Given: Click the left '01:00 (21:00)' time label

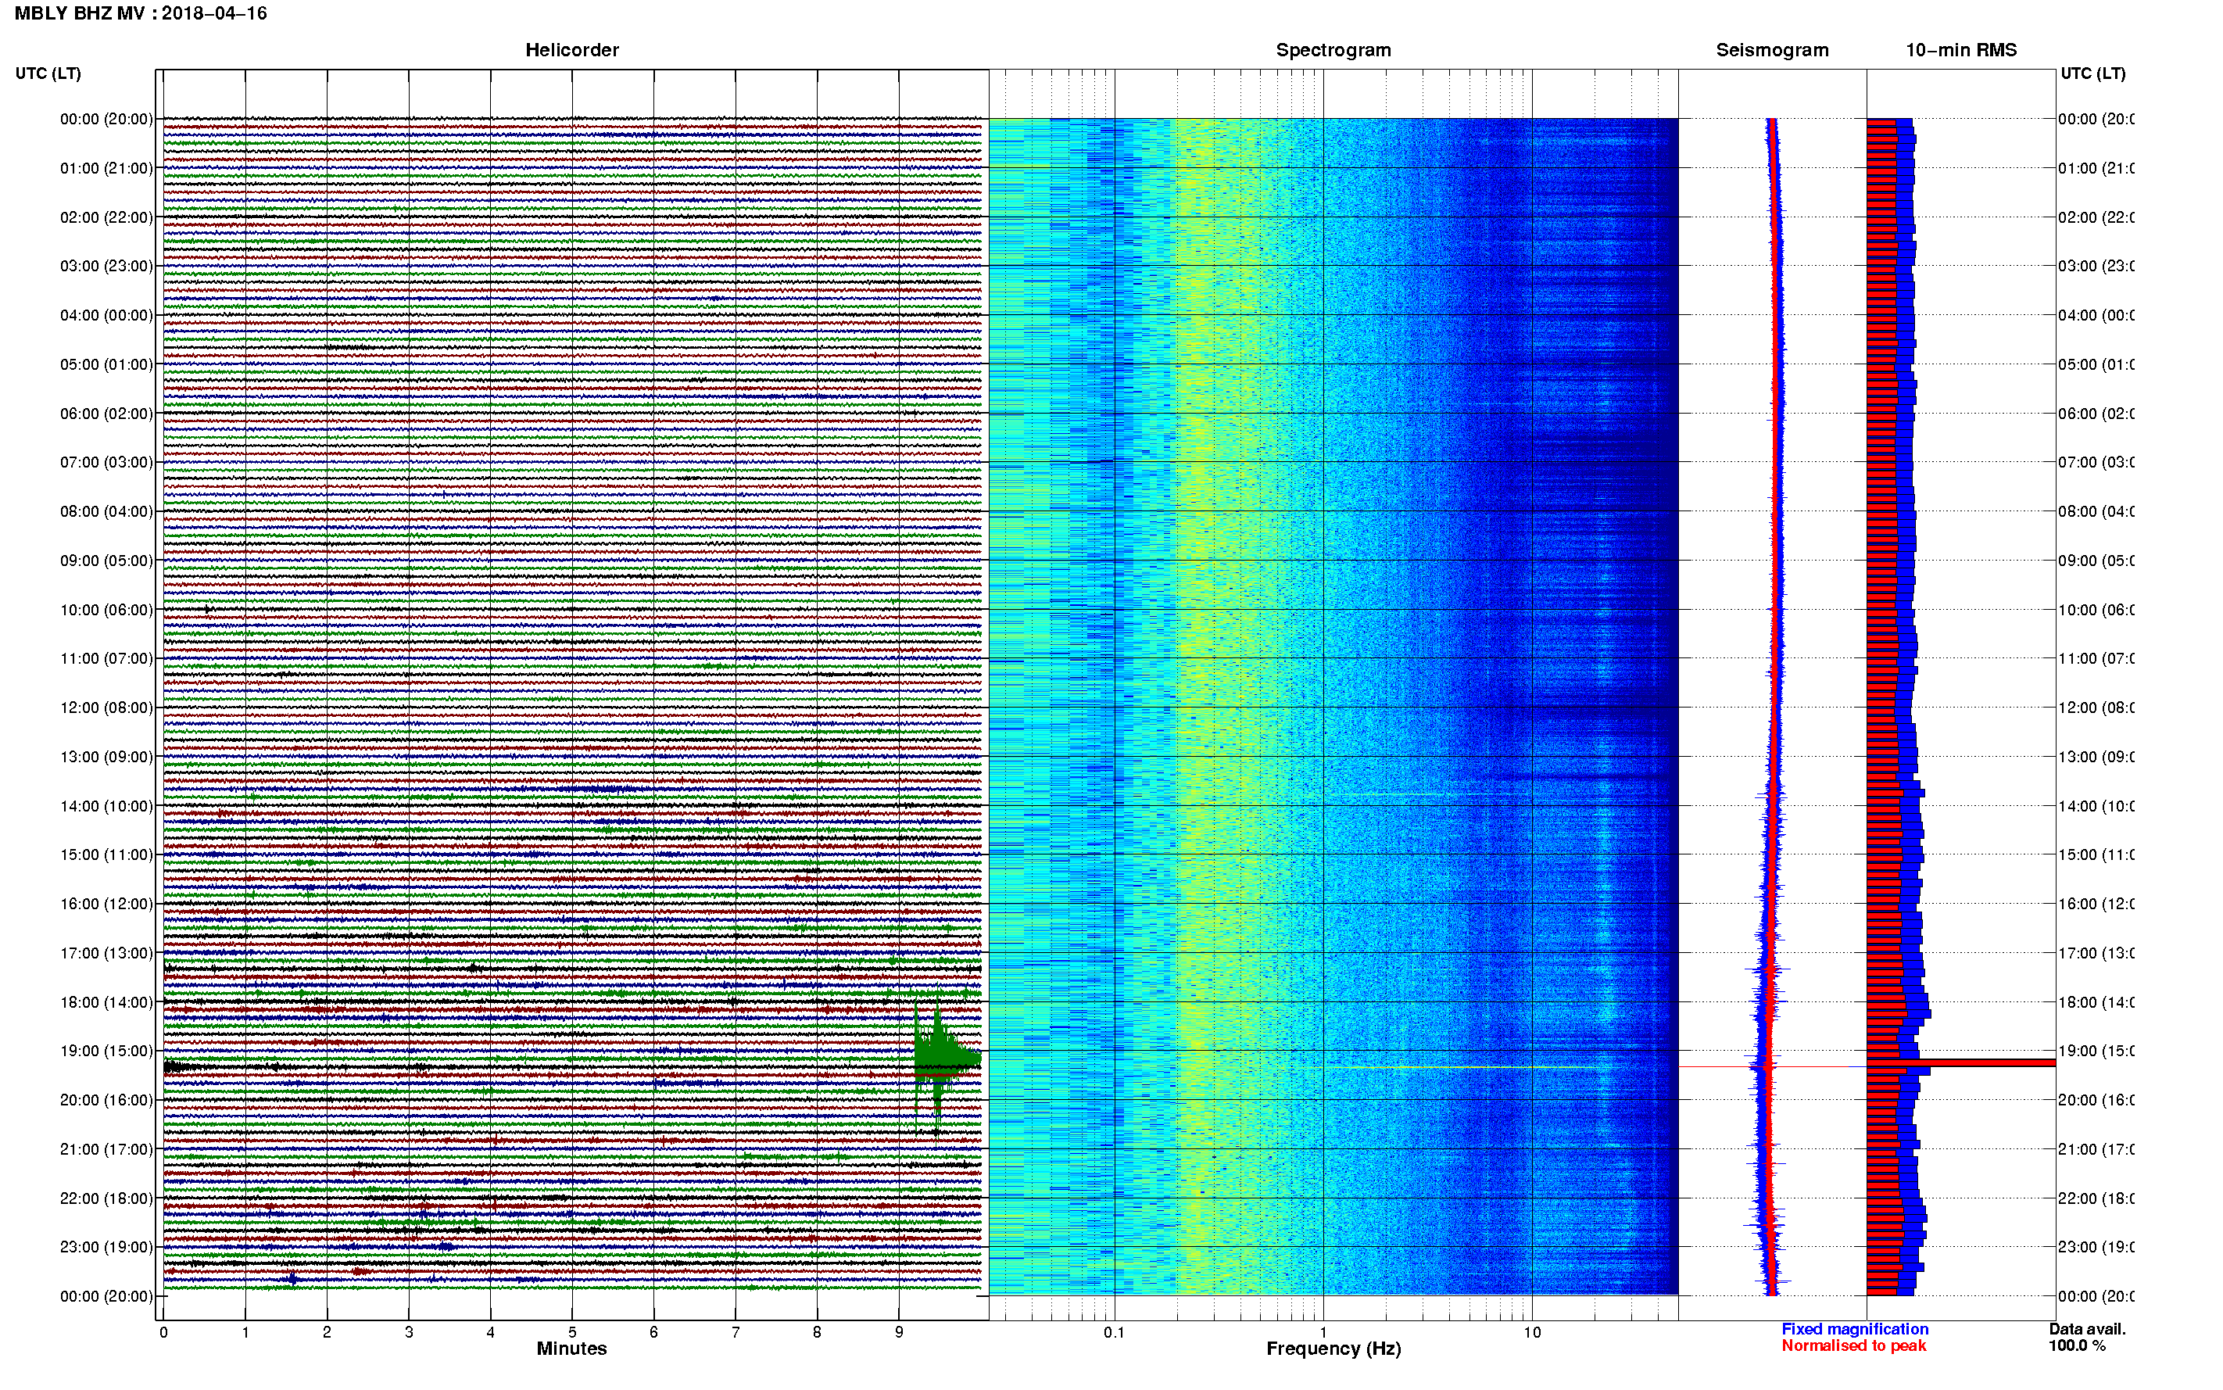Looking at the screenshot, I should point(106,168).
